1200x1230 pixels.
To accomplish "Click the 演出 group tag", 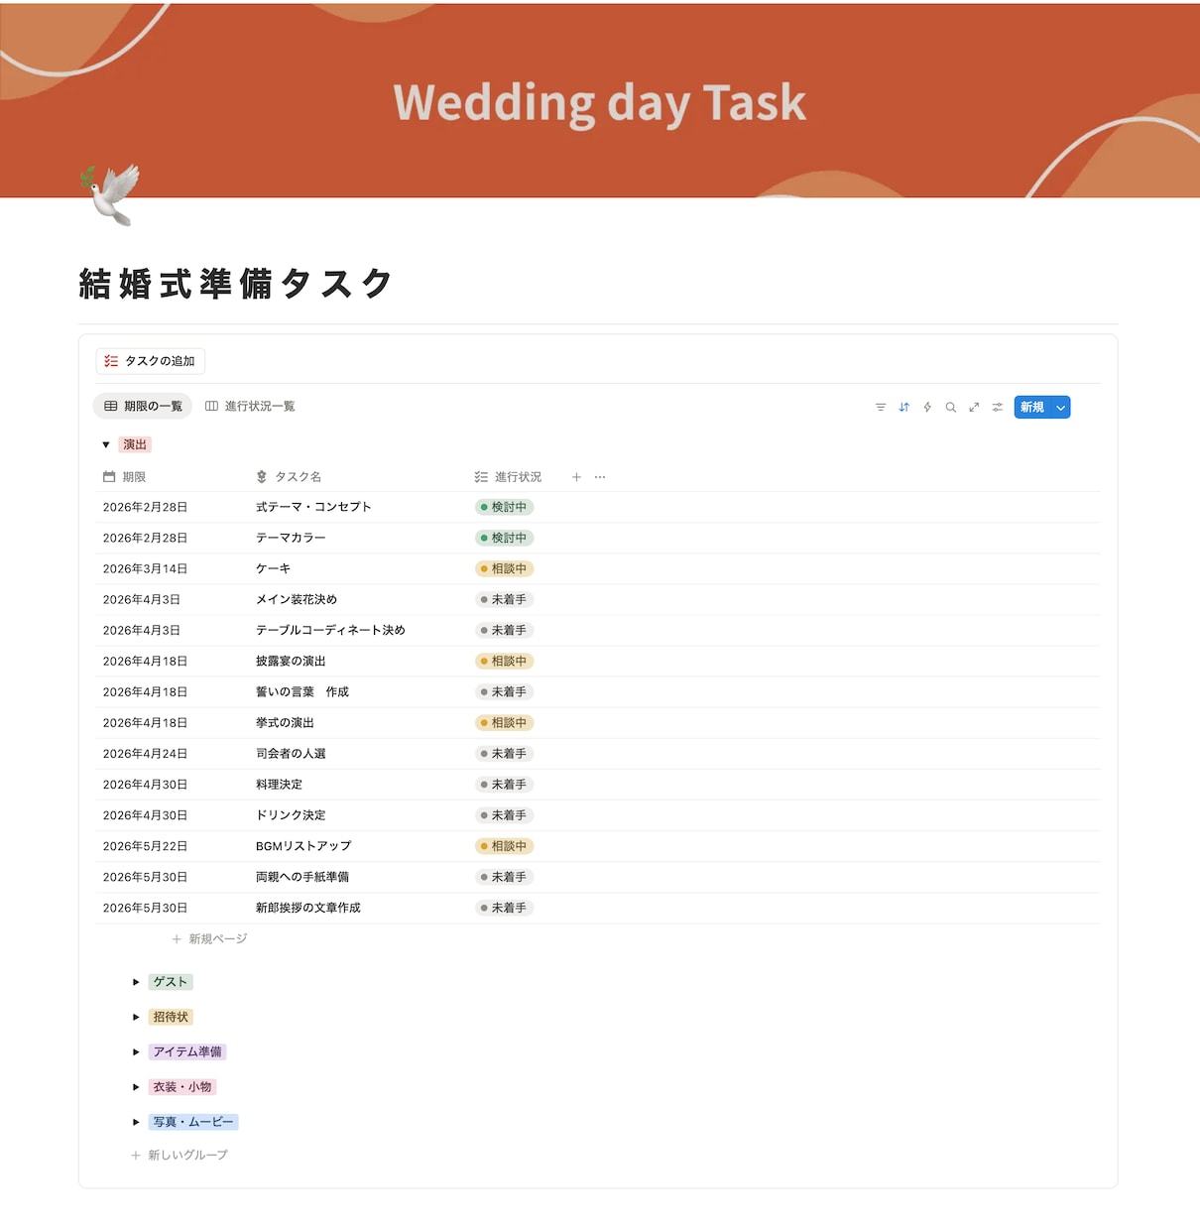I will [x=135, y=444].
